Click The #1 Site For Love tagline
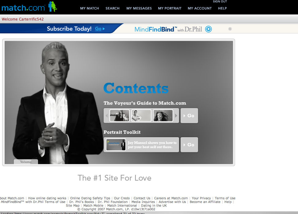 pyautogui.click(x=114, y=178)
